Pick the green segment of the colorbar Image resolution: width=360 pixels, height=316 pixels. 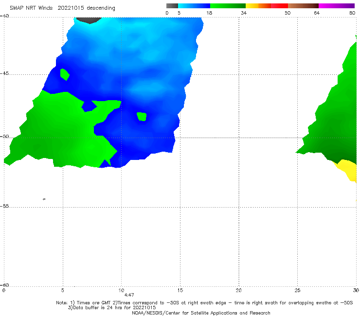pyautogui.click(x=228, y=6)
